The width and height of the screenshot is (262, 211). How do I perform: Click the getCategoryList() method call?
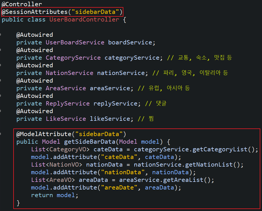[x=223, y=149]
